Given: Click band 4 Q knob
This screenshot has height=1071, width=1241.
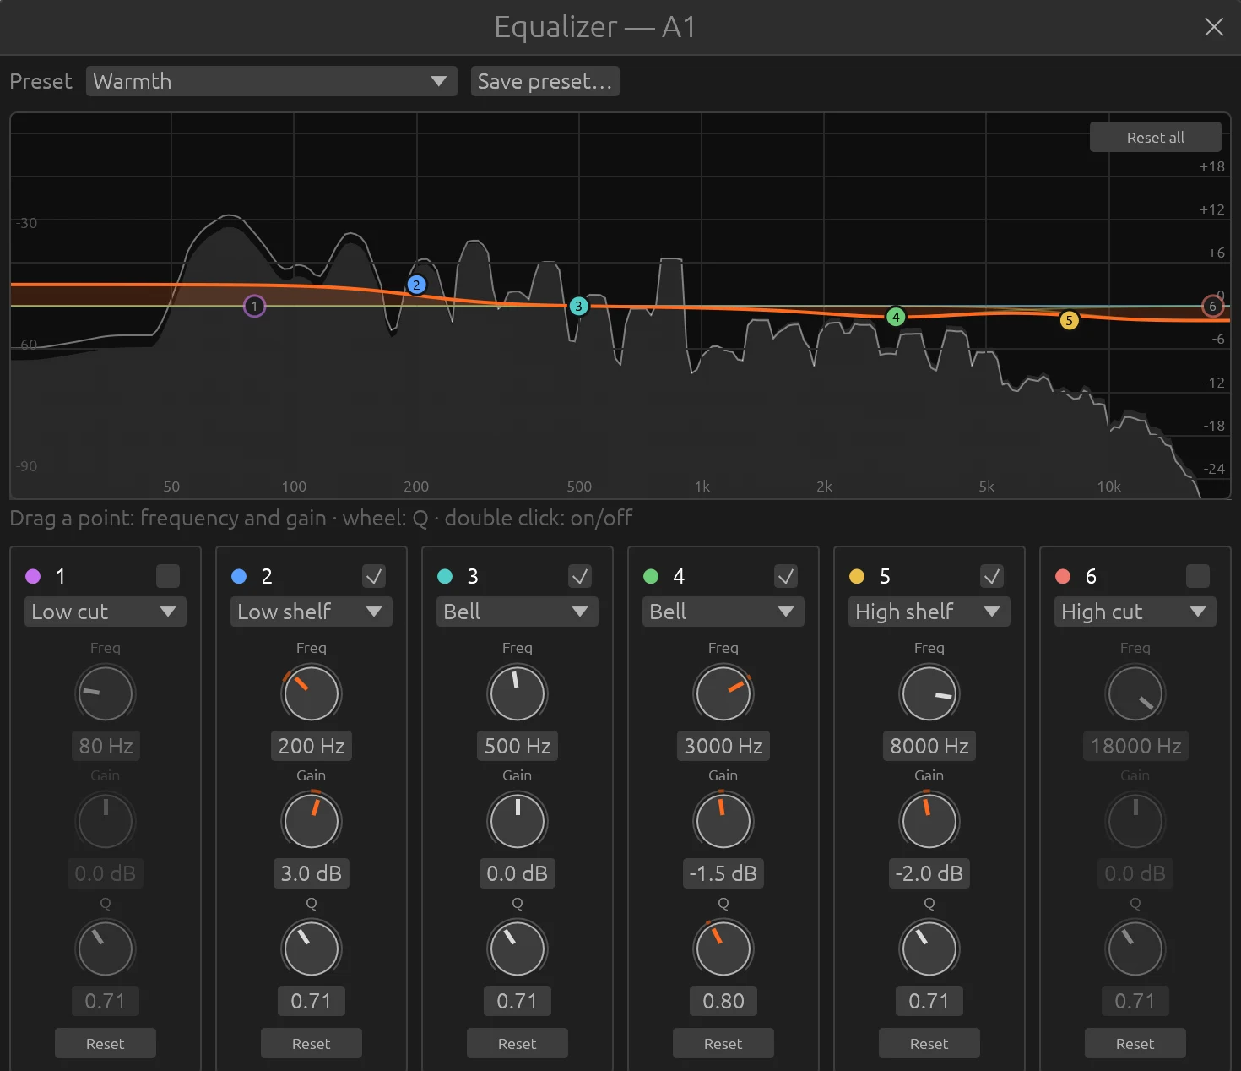Looking at the screenshot, I should click(x=723, y=949).
